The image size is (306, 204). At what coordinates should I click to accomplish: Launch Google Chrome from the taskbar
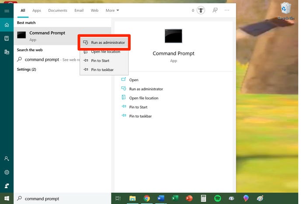tap(147, 198)
